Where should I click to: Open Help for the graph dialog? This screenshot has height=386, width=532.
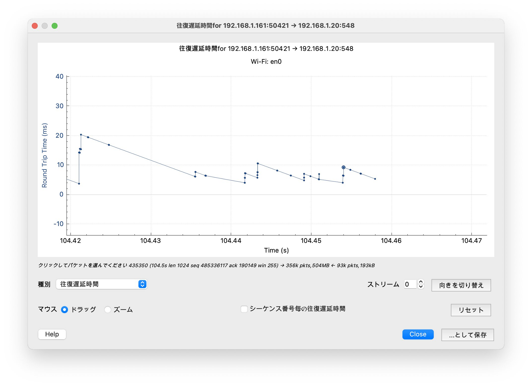pos(52,334)
